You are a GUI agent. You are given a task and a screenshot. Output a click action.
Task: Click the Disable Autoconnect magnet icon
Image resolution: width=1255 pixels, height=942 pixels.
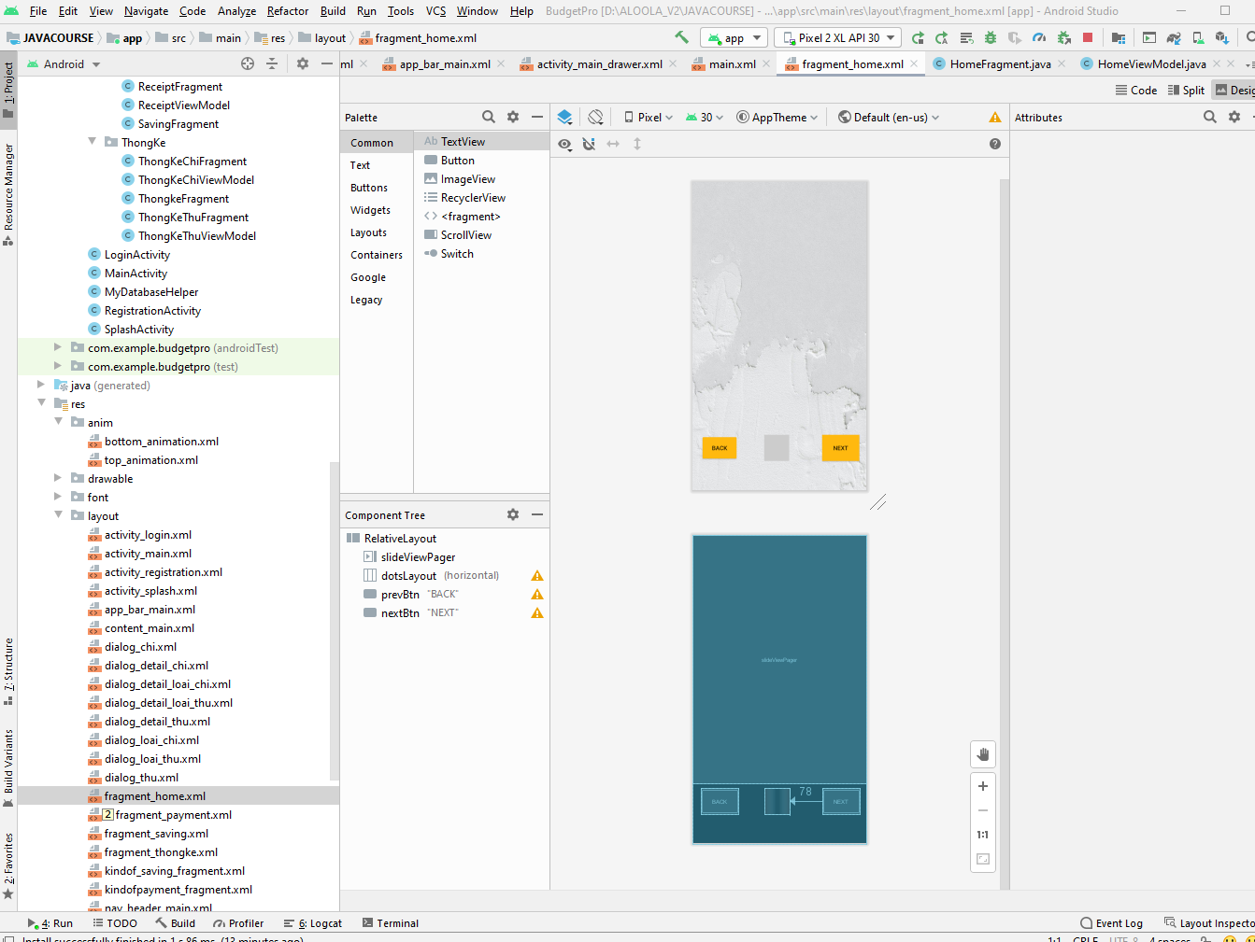point(589,144)
